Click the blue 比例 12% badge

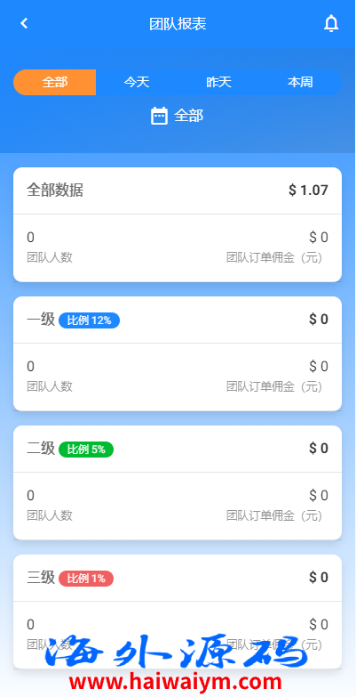click(x=89, y=320)
